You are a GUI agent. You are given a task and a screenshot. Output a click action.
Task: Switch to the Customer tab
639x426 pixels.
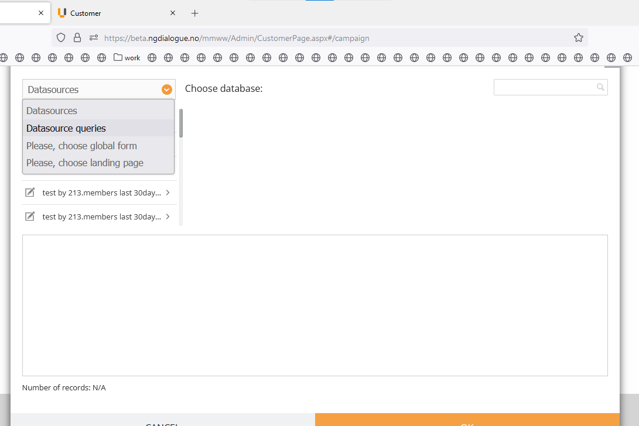111,13
